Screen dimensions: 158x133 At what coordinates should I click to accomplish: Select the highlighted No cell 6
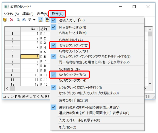coord(30,57)
